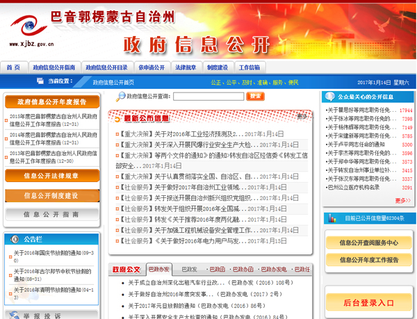Expand 信息公开法律规章 section
Viewport: 417px width, 319px height.
coord(51,176)
